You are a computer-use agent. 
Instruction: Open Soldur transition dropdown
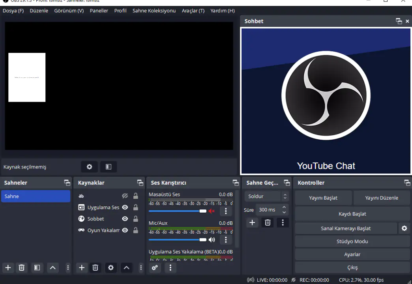pyautogui.click(x=266, y=196)
